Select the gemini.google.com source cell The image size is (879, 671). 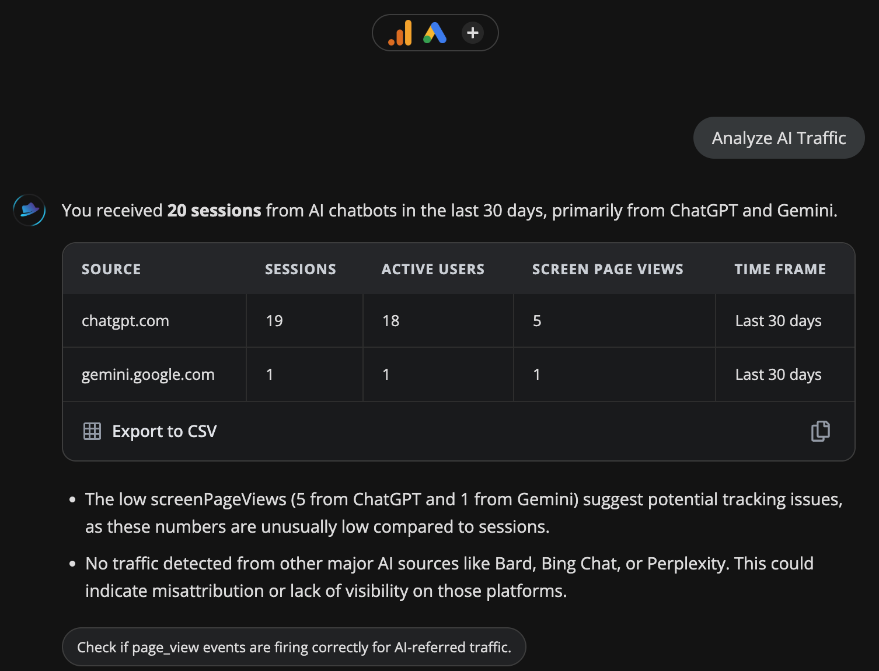coord(148,375)
